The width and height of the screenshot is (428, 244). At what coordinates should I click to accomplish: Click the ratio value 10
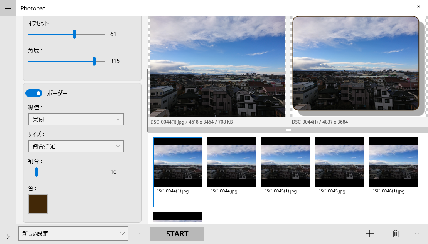[x=113, y=172]
